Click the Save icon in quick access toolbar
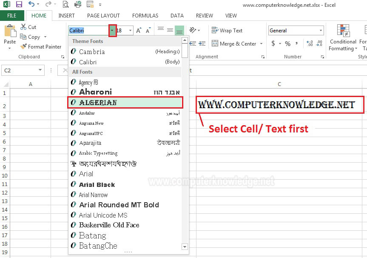The image size is (367, 258). (19, 4)
